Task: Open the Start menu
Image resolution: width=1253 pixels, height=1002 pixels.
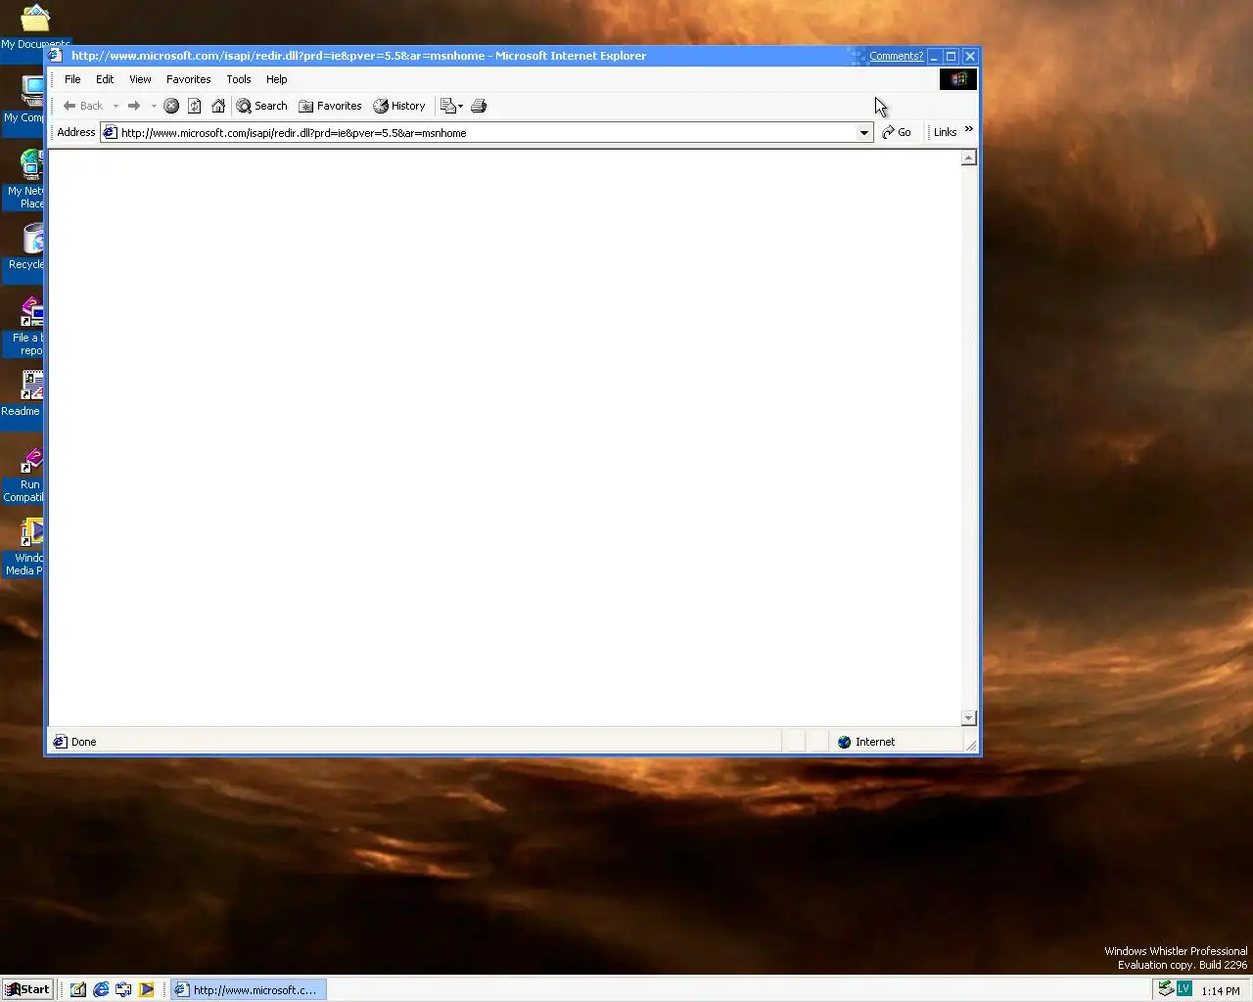Action: click(x=27, y=989)
